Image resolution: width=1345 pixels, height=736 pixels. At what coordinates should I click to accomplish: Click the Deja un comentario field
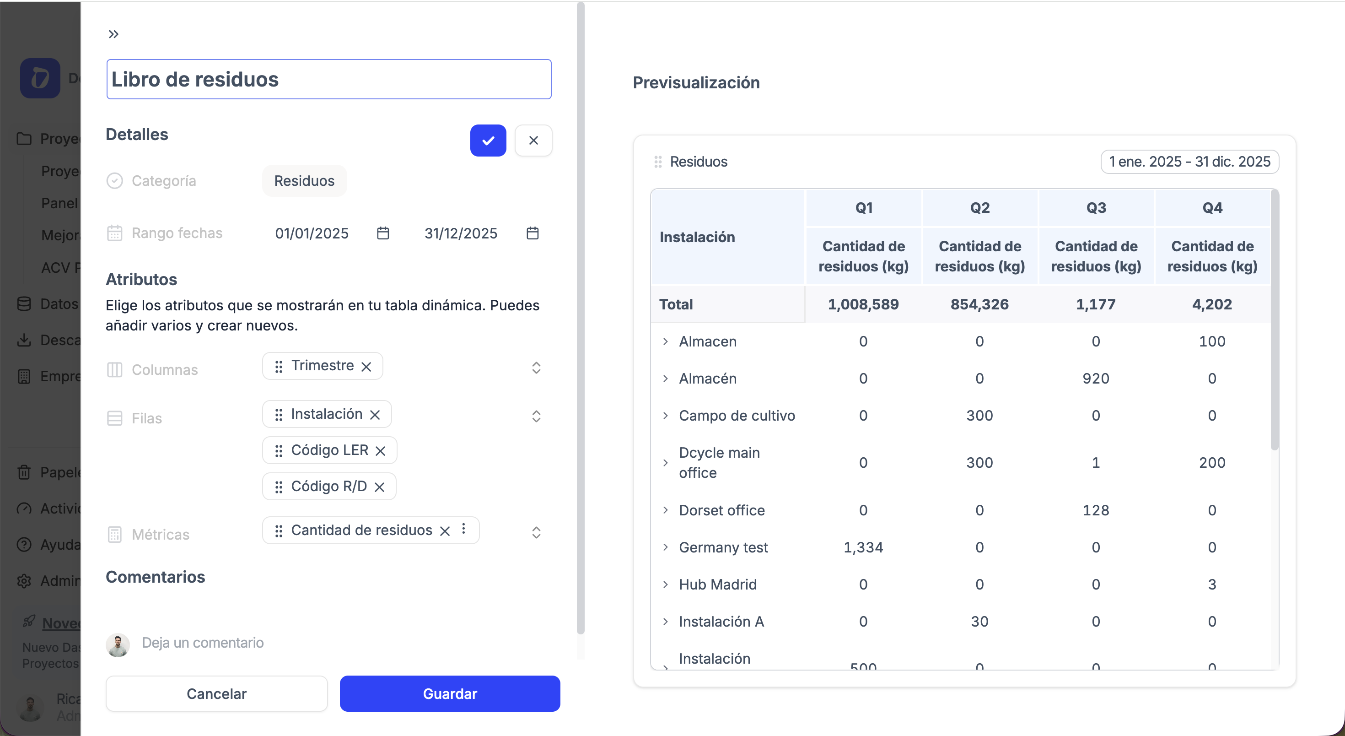pyautogui.click(x=203, y=643)
